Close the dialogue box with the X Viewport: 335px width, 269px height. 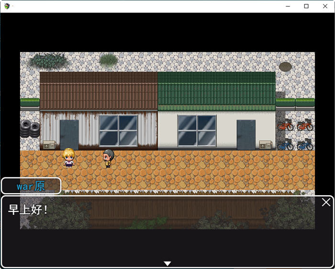[x=326, y=202]
